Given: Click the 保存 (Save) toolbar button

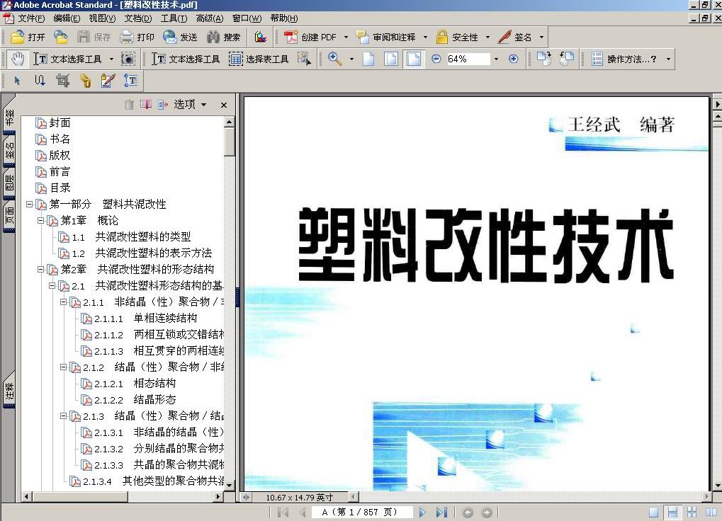Looking at the screenshot, I should tap(94, 37).
